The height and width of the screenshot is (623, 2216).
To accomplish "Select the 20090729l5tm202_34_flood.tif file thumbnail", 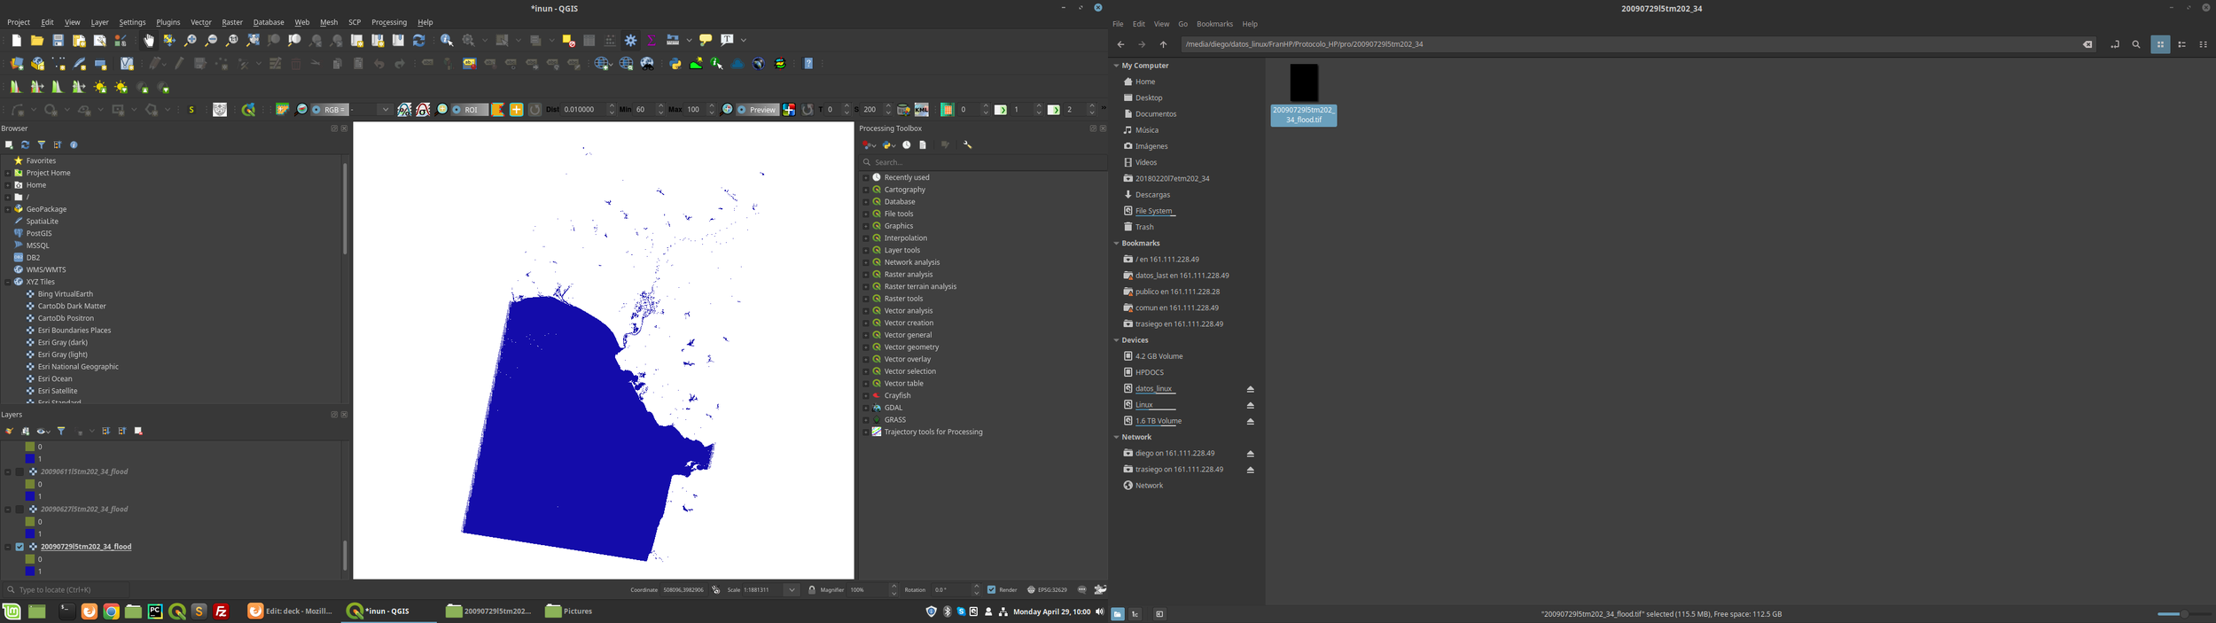I will (1303, 82).
